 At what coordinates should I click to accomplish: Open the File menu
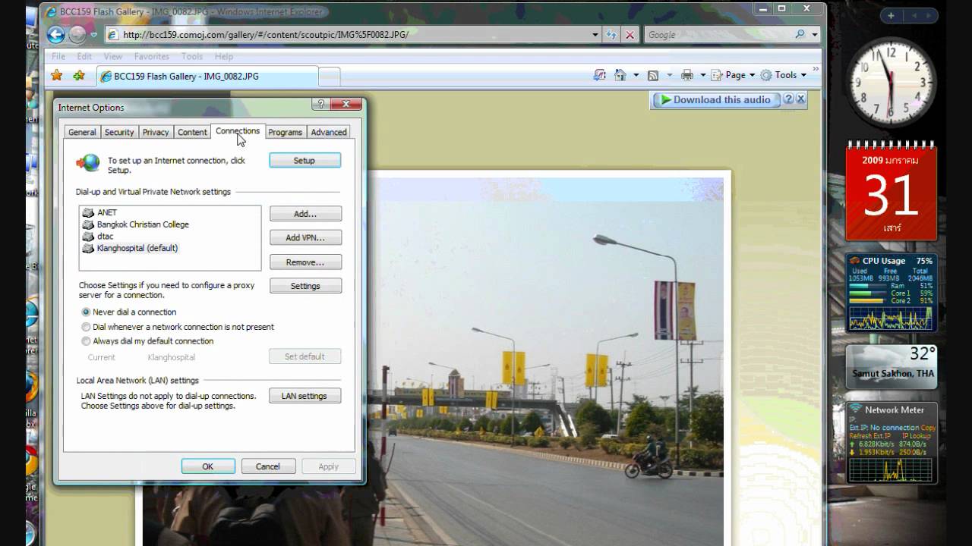click(x=58, y=56)
